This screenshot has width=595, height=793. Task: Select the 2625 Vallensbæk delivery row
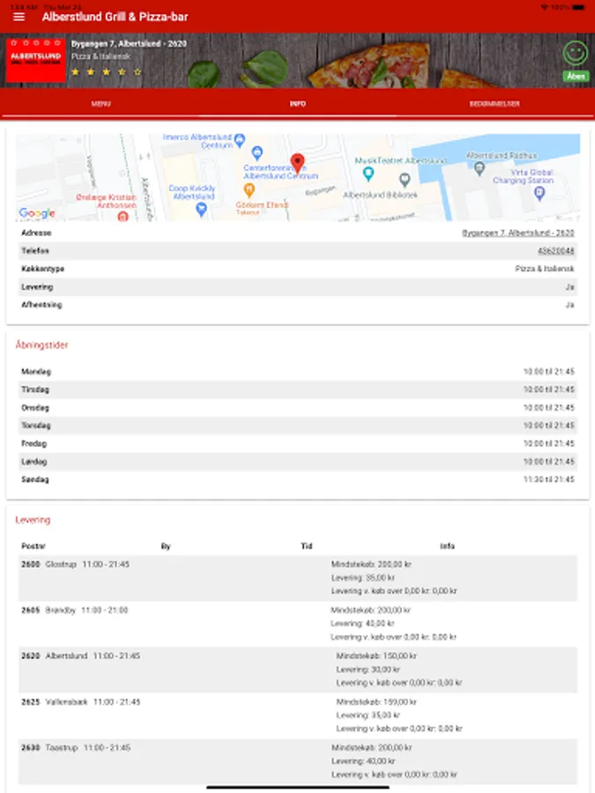tap(298, 715)
